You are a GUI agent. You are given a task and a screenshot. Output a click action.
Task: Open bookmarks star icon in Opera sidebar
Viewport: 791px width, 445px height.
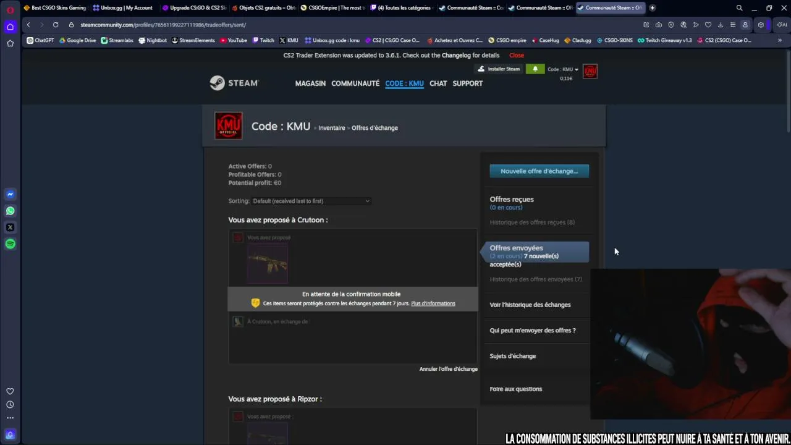10,43
